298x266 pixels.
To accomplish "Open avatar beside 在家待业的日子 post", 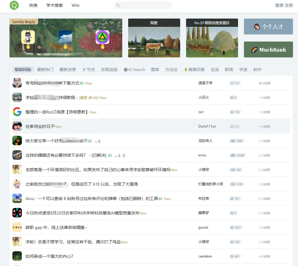I will coord(17,126).
